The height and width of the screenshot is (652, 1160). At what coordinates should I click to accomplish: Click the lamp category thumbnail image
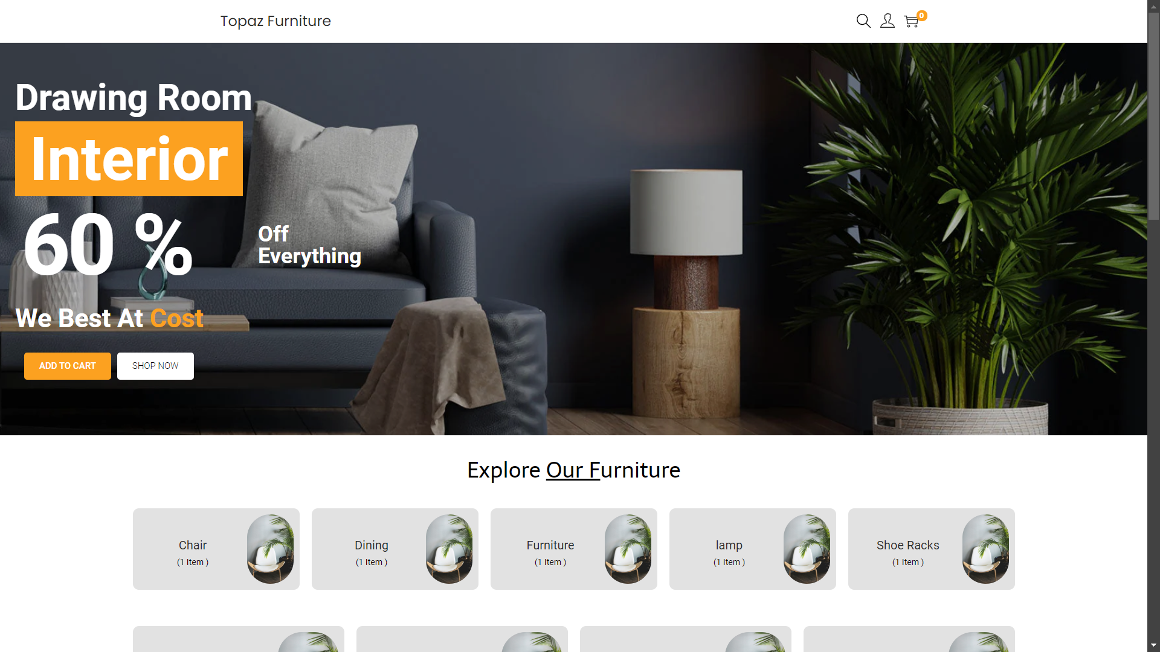point(807,549)
